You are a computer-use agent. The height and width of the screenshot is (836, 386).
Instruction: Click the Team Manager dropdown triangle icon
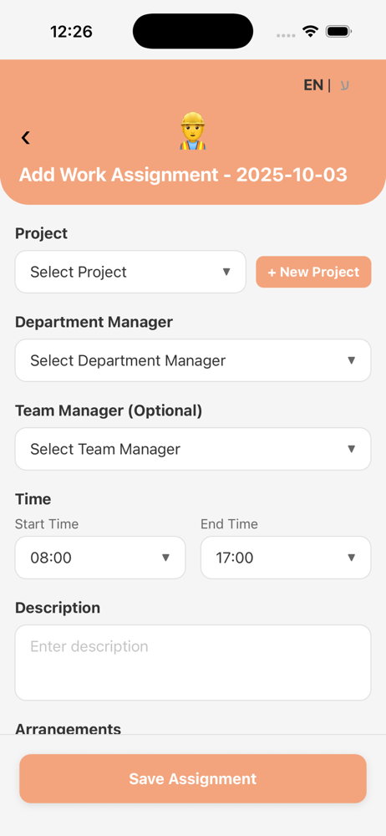[352, 449]
